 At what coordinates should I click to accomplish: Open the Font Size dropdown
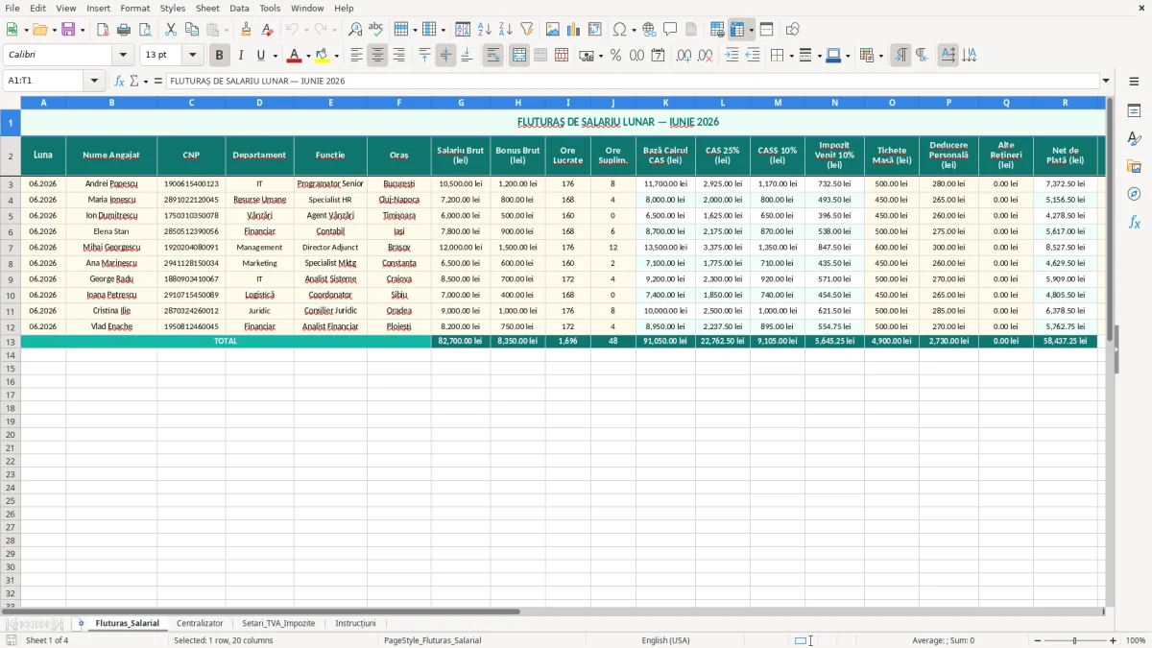(x=192, y=56)
